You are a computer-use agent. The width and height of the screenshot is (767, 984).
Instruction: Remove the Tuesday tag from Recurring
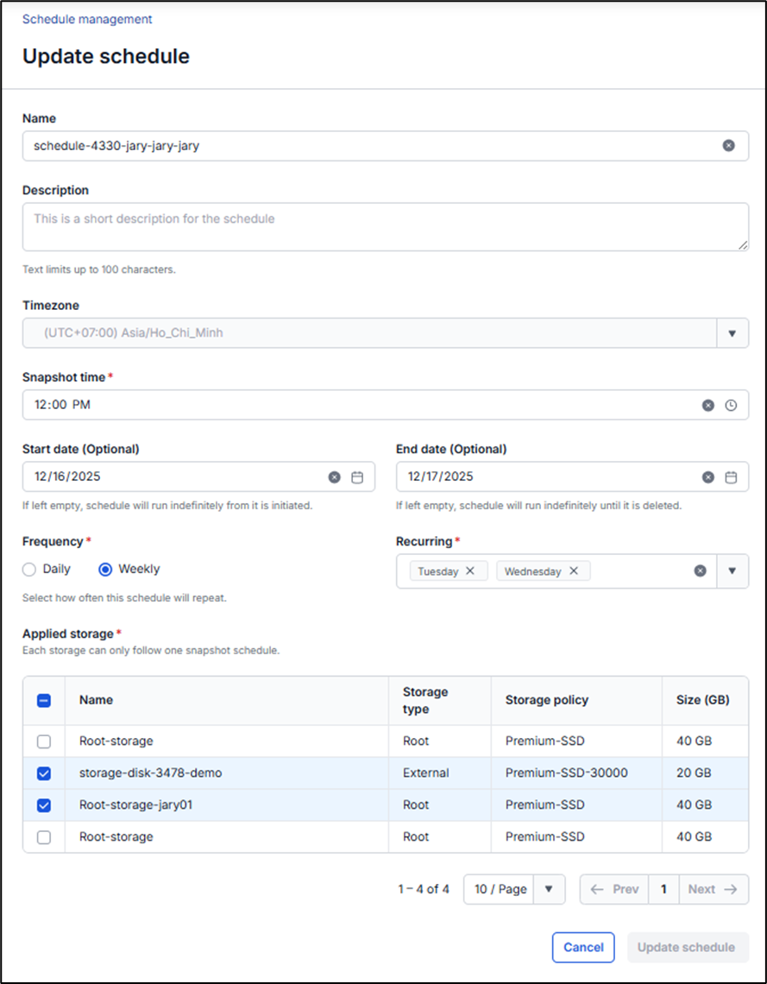click(x=470, y=571)
